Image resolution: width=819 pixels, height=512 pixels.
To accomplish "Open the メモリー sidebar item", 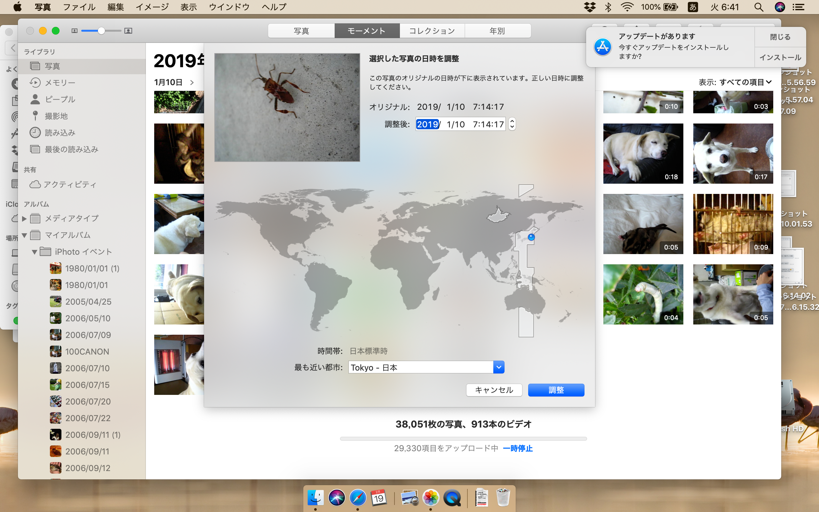I will pos(60,83).
